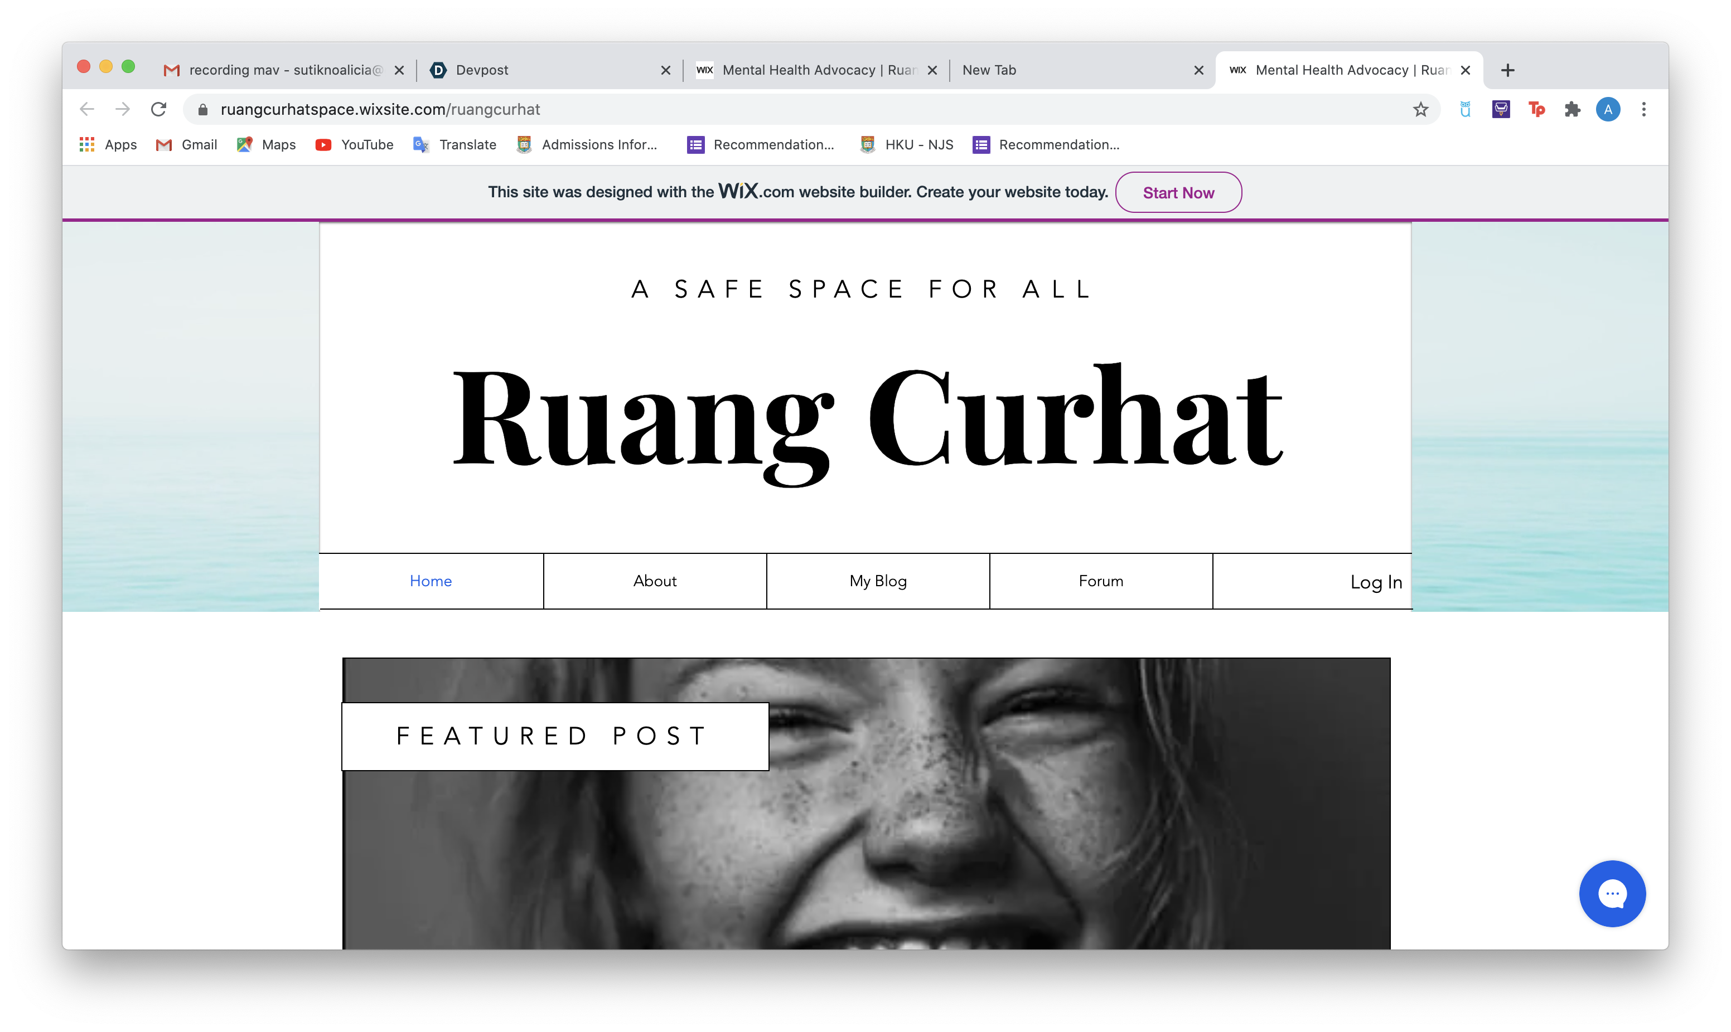Viewport: 1731px width, 1032px height.
Task: Bookmark page with the star icon
Action: (1420, 110)
